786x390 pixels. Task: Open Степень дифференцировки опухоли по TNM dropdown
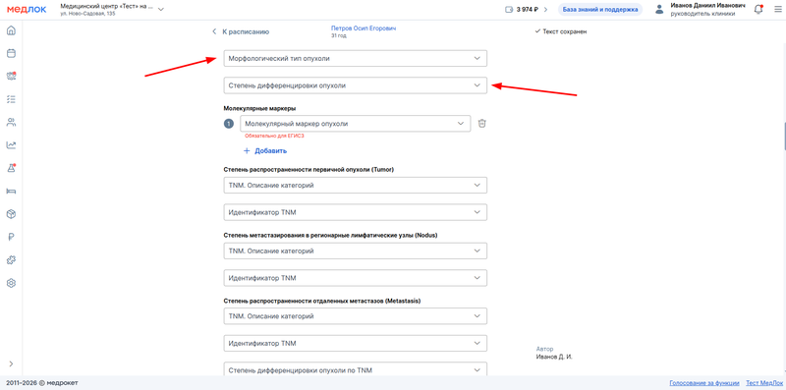pyautogui.click(x=356, y=370)
